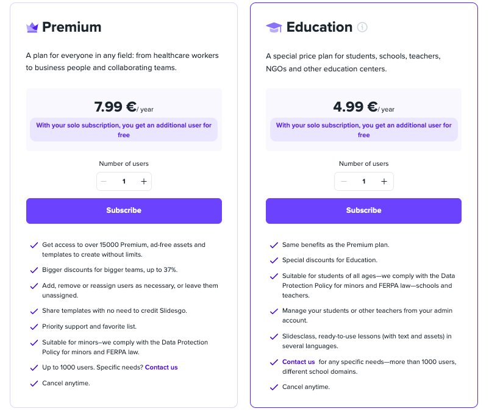Click checkmark beside Priority support and favorite list

[34, 327]
